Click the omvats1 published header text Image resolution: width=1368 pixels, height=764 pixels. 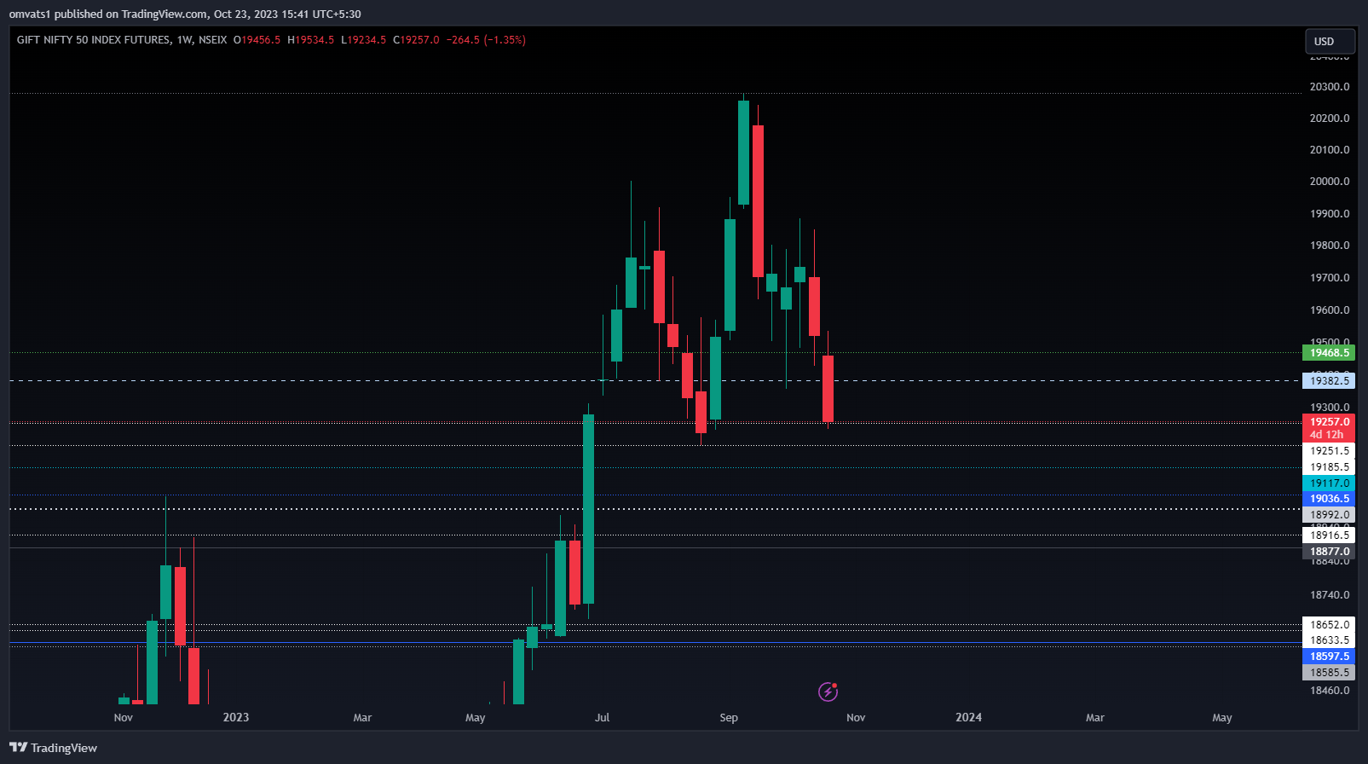tap(185, 14)
